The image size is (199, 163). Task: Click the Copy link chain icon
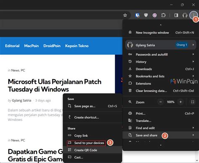pyautogui.click(x=70, y=135)
